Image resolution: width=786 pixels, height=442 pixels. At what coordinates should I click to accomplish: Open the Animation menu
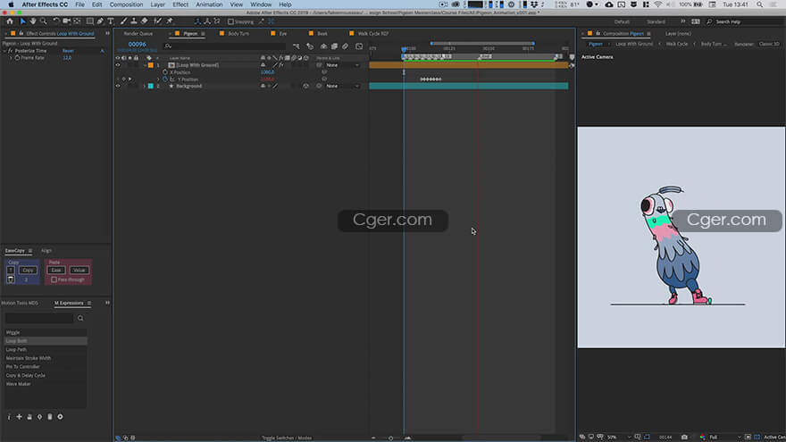coord(209,4)
